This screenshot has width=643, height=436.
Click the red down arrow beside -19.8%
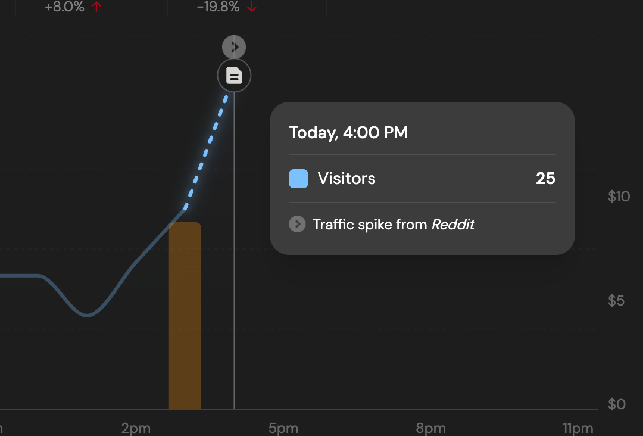coord(252,7)
